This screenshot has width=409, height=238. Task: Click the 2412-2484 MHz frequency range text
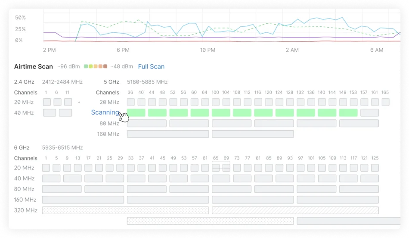point(62,82)
